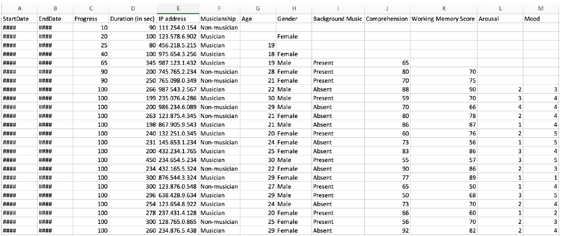561x236 pixels.
Task: Select IP cell 876.544.3.324
Action: coord(178,178)
